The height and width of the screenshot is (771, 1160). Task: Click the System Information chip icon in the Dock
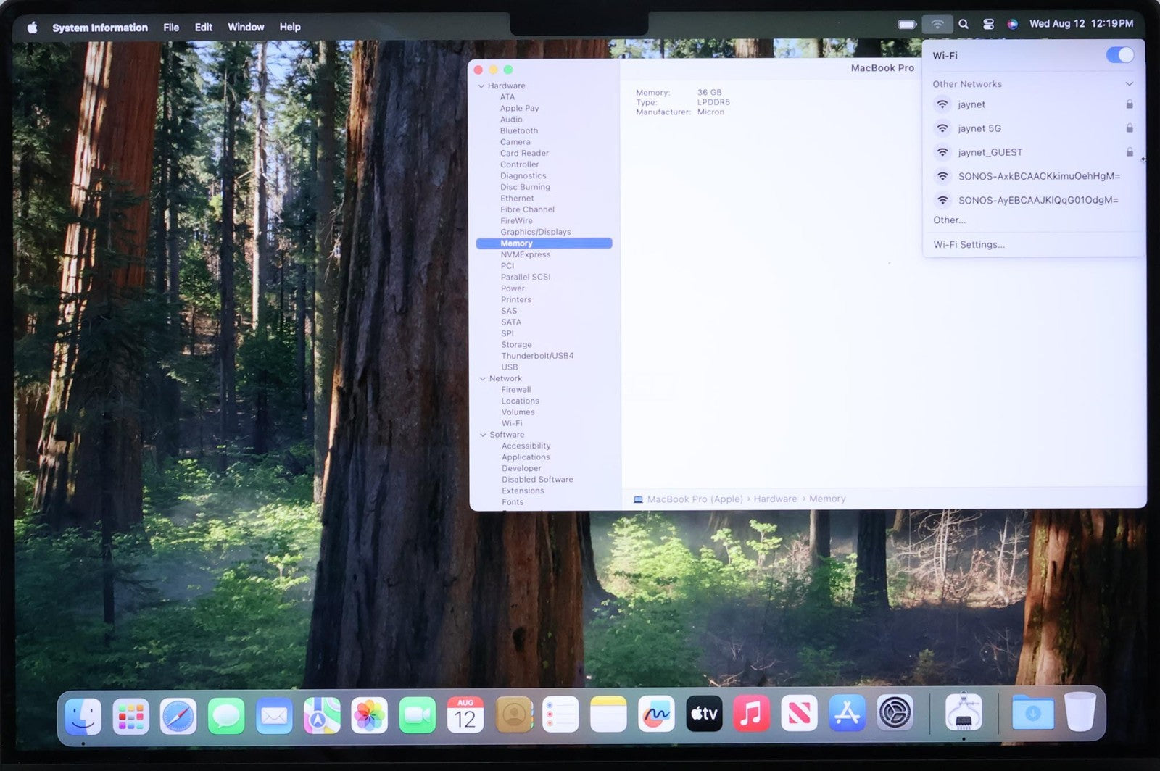[964, 712]
